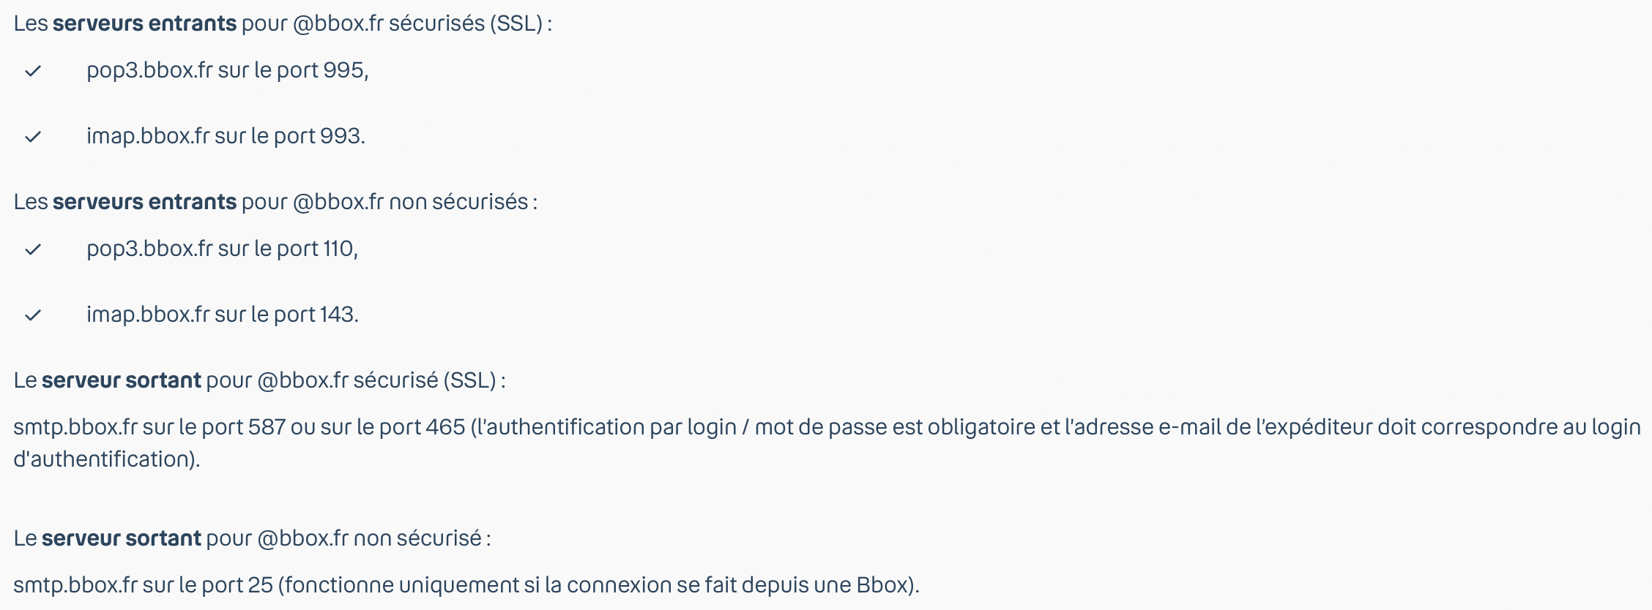Viewport: 1652px width, 610px height.
Task: Click the text "pop3.bbox.fr sur le port 110"
Action: click(x=221, y=249)
